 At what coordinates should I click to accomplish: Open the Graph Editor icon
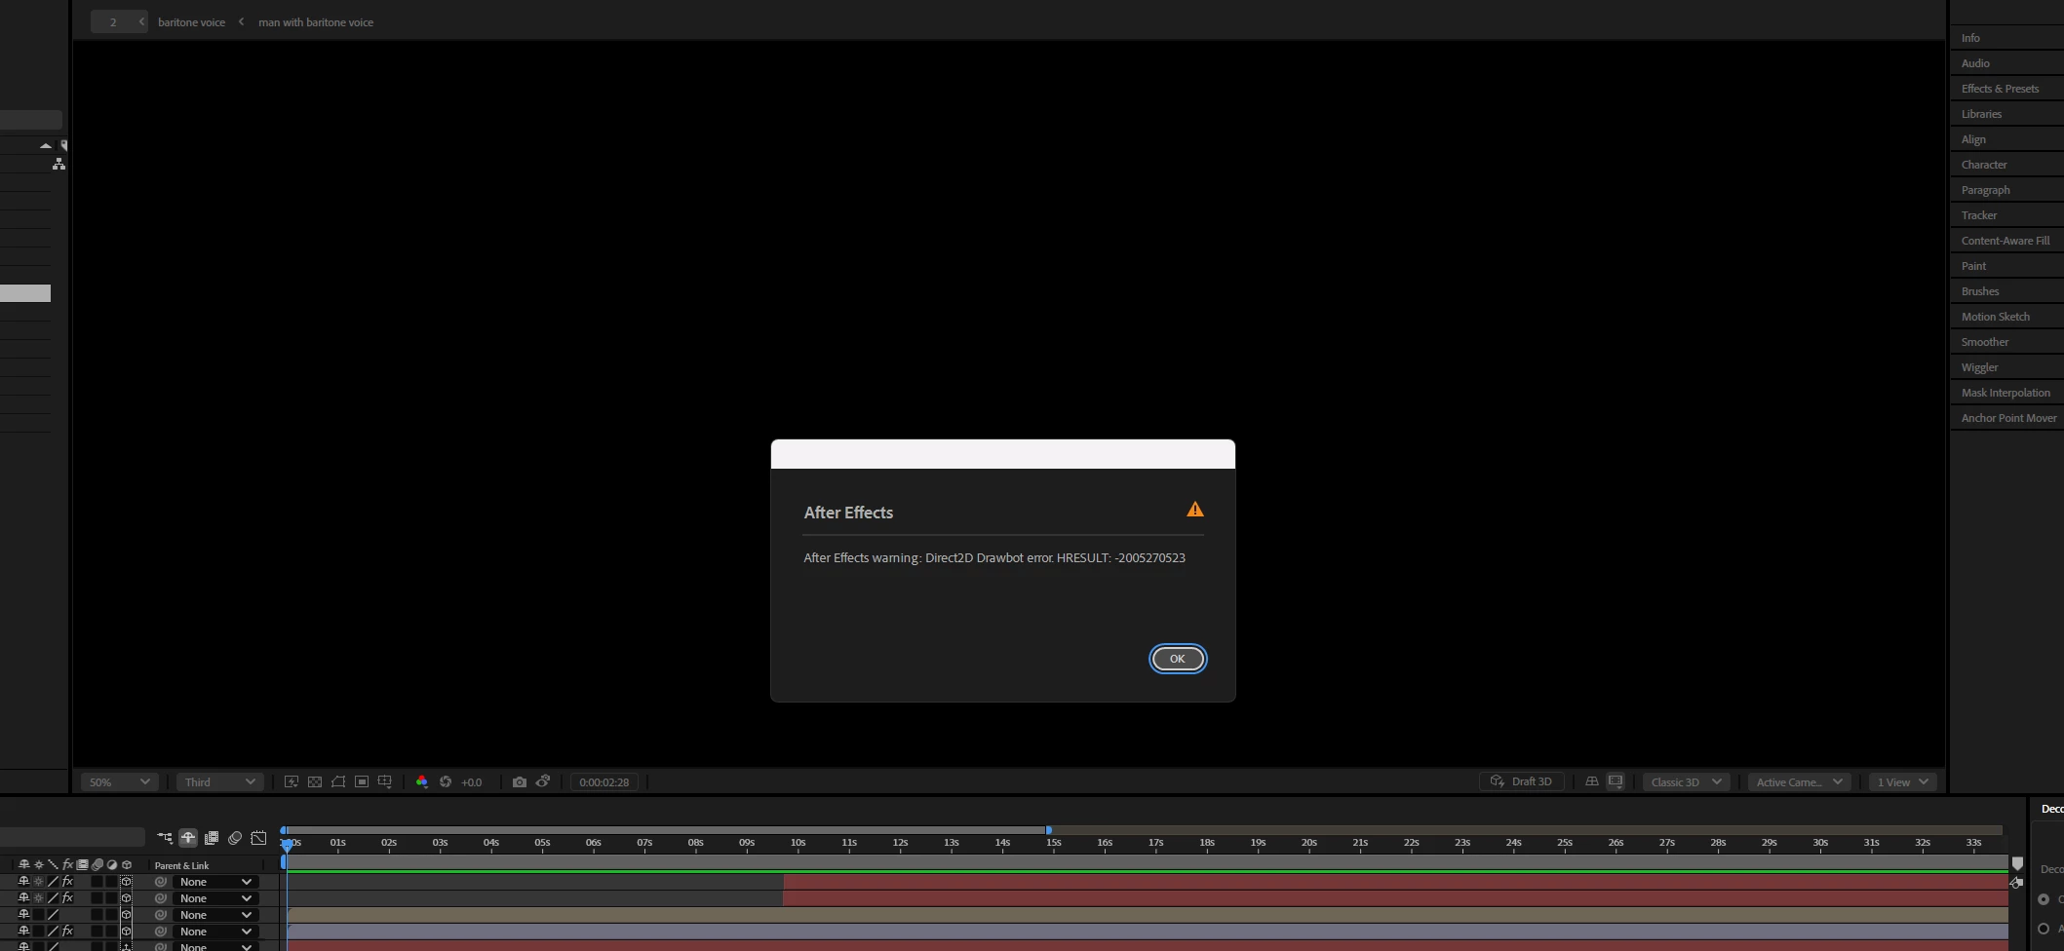[258, 838]
